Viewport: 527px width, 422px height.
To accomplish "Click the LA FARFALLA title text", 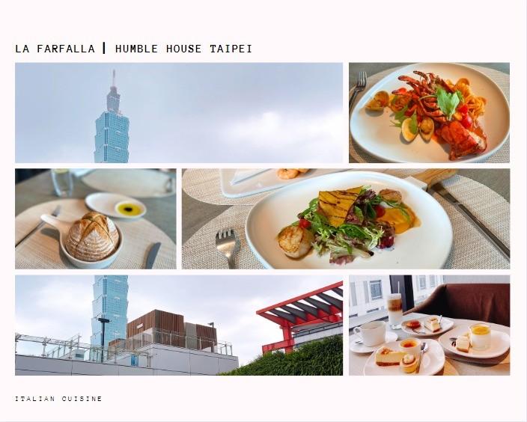I will [x=55, y=49].
